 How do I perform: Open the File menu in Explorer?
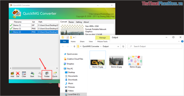pyautogui.click(x=64, y=41)
